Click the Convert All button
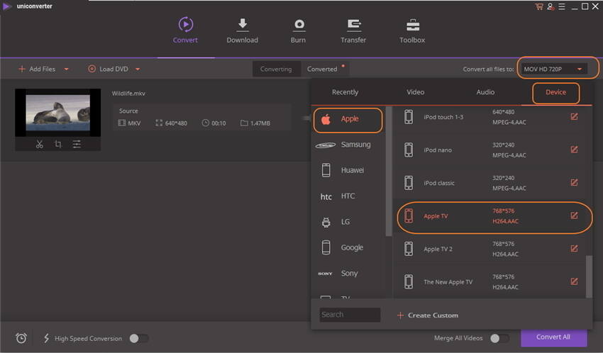The image size is (603, 353). click(553, 337)
